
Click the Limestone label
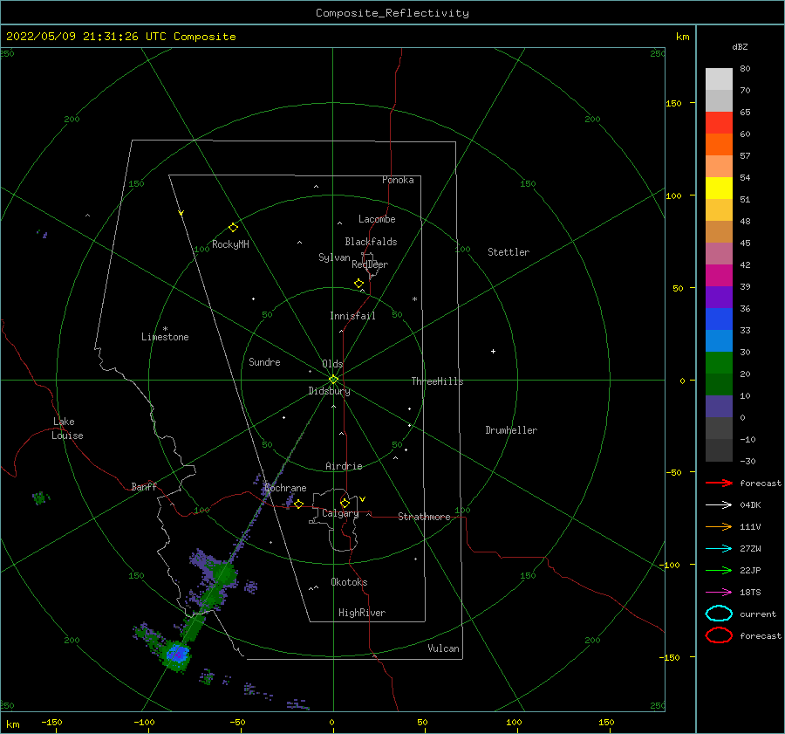point(165,337)
